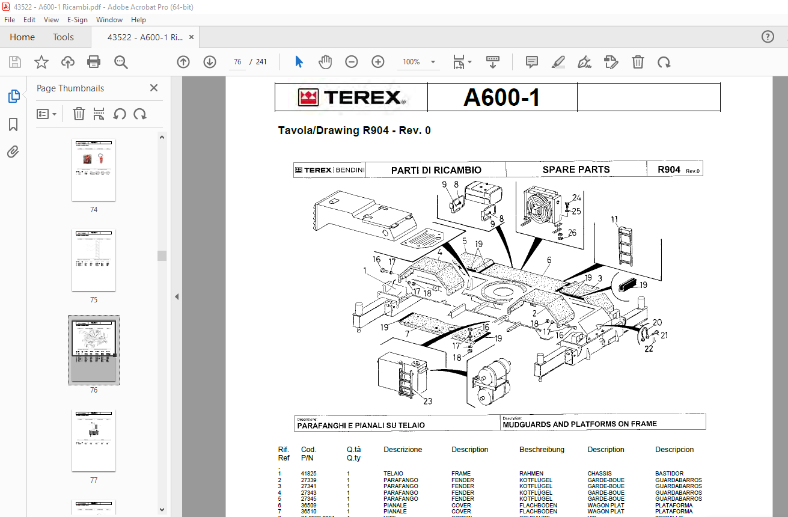Click part code 27339 in table
The width and height of the screenshot is (788, 517).
[x=308, y=480]
